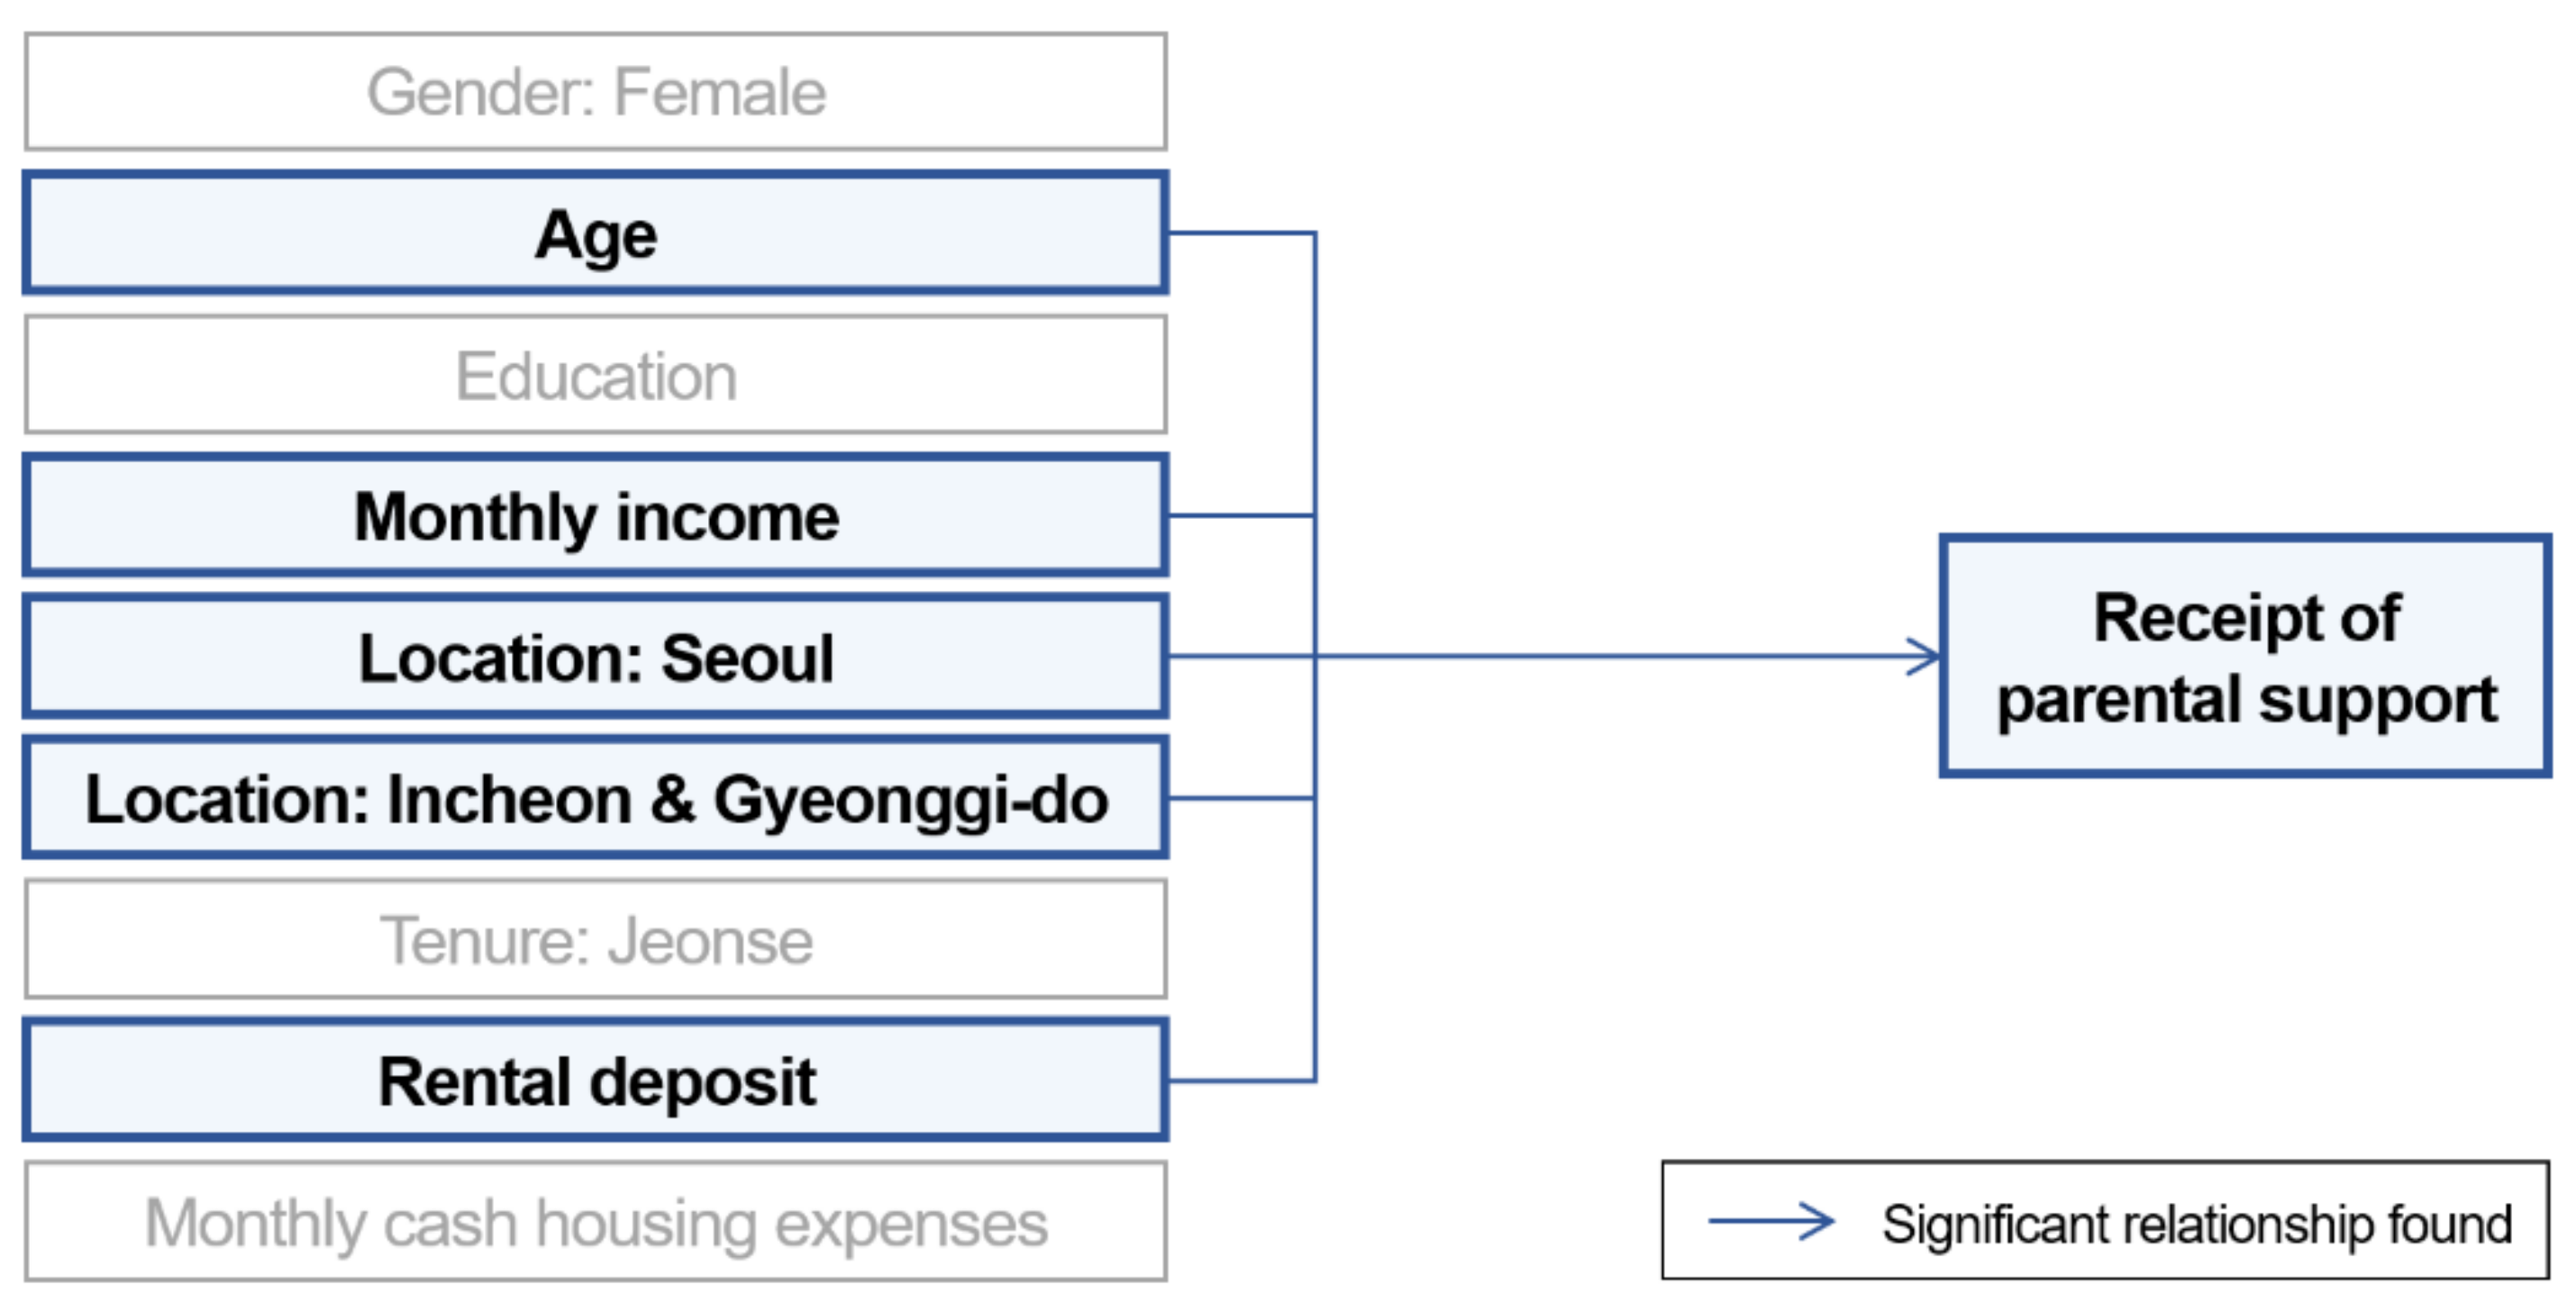Viewport: 2576px width, 1311px height.
Task: Select the Age factor box
Action: point(596,233)
